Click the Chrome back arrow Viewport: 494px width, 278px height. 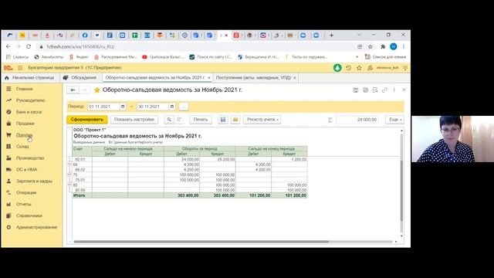[x=8, y=46]
